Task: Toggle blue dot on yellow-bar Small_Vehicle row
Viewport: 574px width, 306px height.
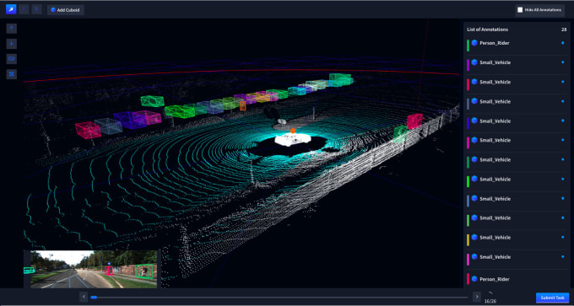Action: 563,237
